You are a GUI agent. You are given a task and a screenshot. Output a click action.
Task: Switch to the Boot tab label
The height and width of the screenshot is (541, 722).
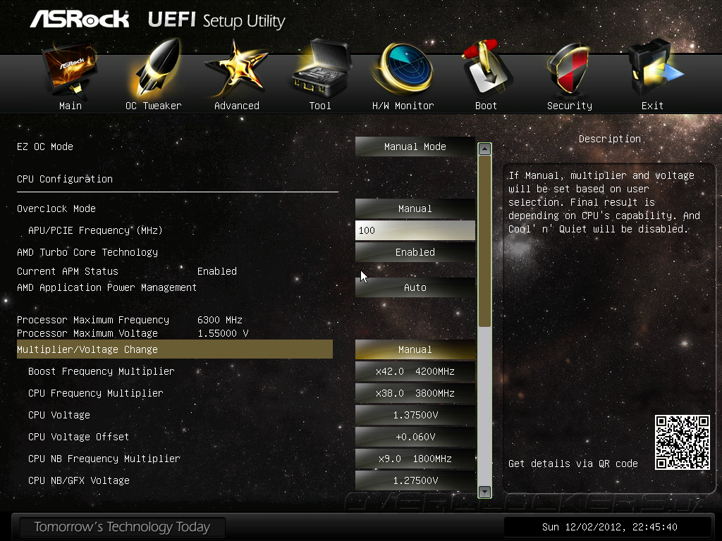coord(487,106)
